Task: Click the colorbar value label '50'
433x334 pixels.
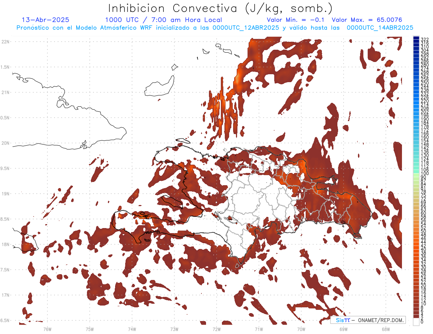Action: point(424,231)
